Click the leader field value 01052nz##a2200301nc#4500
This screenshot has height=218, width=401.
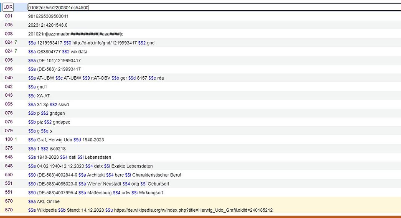(58, 8)
